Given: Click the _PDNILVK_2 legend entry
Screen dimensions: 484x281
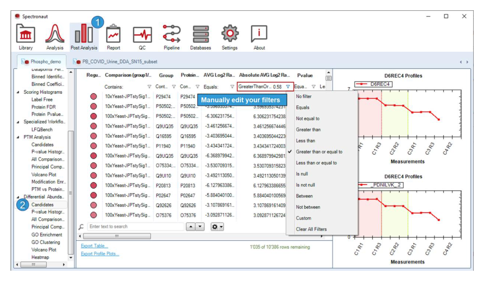Looking at the screenshot, I should [380, 185].
